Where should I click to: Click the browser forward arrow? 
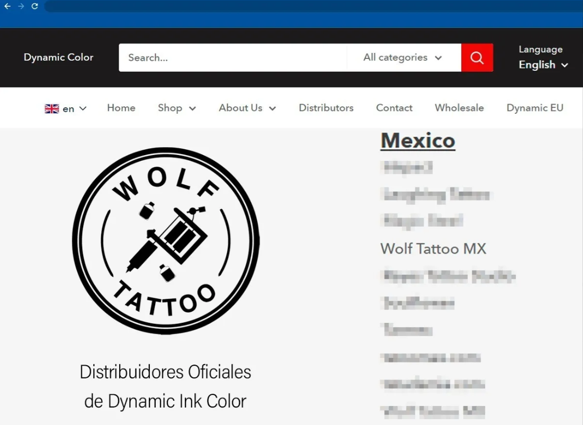tap(21, 6)
